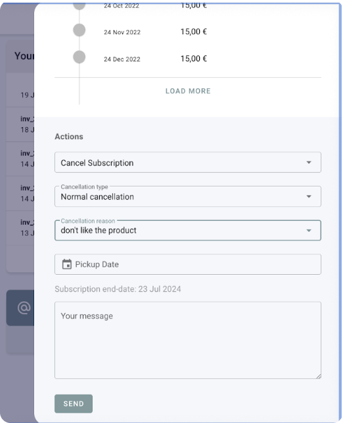Screen dimensions: 343x423
Task: Click the 24 Oct 2022 timeline dot
Action: pos(79,6)
